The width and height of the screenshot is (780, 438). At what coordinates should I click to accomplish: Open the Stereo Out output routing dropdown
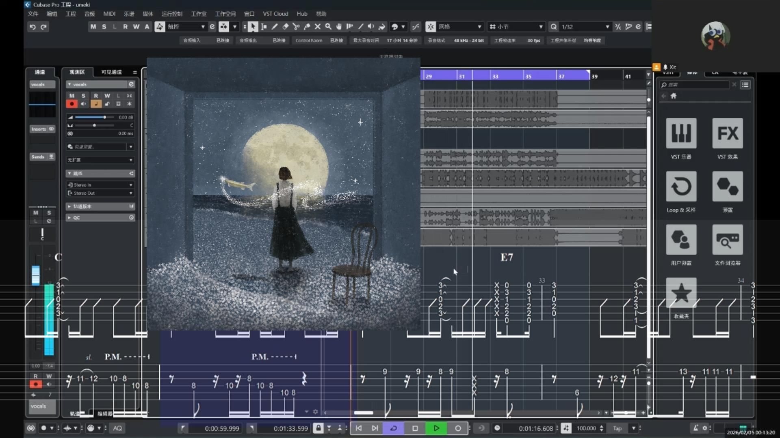coord(100,193)
